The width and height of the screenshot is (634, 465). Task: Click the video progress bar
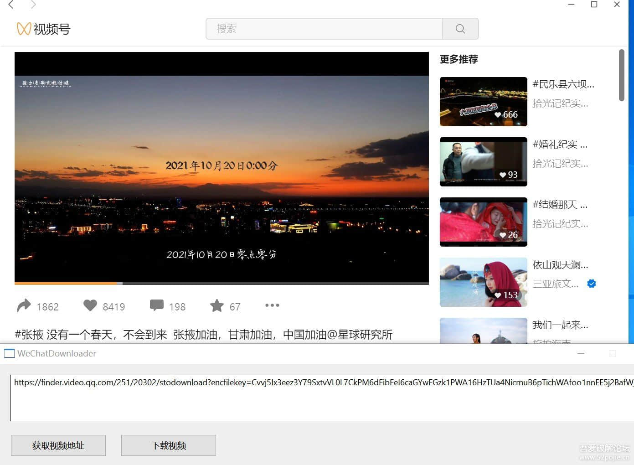222,283
